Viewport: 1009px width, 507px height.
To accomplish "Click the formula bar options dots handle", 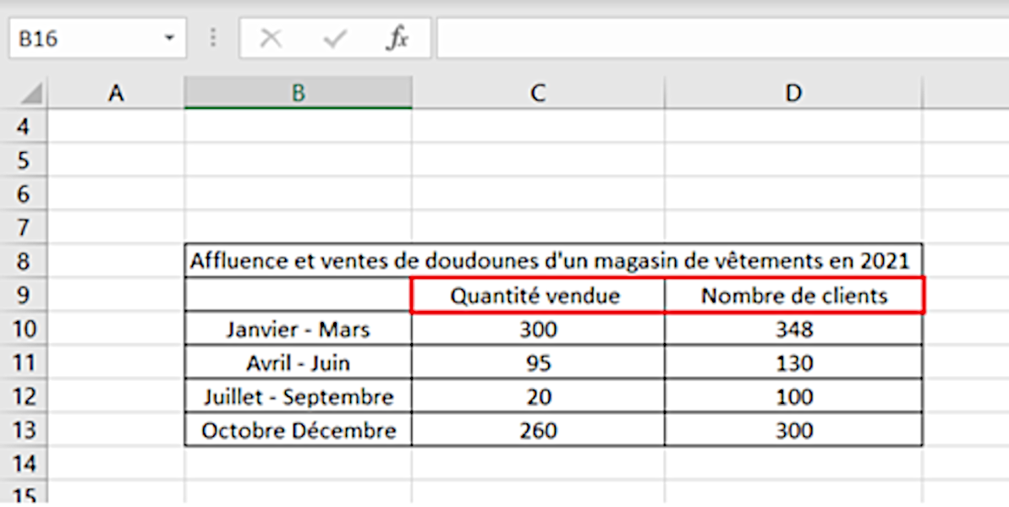I will pyautogui.click(x=213, y=39).
